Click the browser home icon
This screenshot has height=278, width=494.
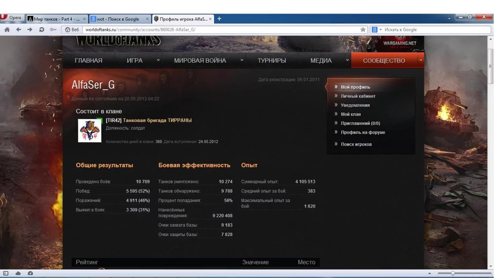click(7, 30)
